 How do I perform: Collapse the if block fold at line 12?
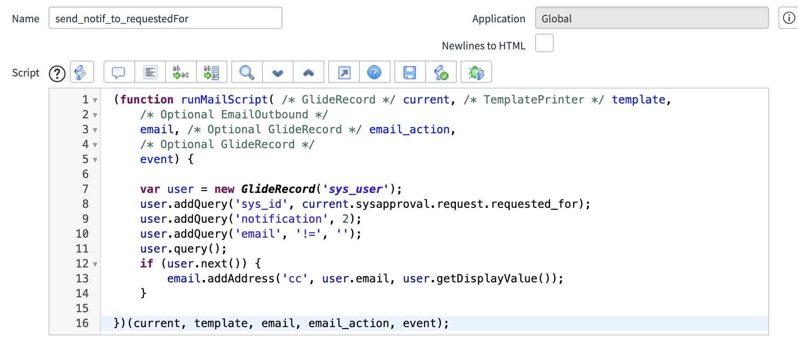pyautogui.click(x=95, y=264)
